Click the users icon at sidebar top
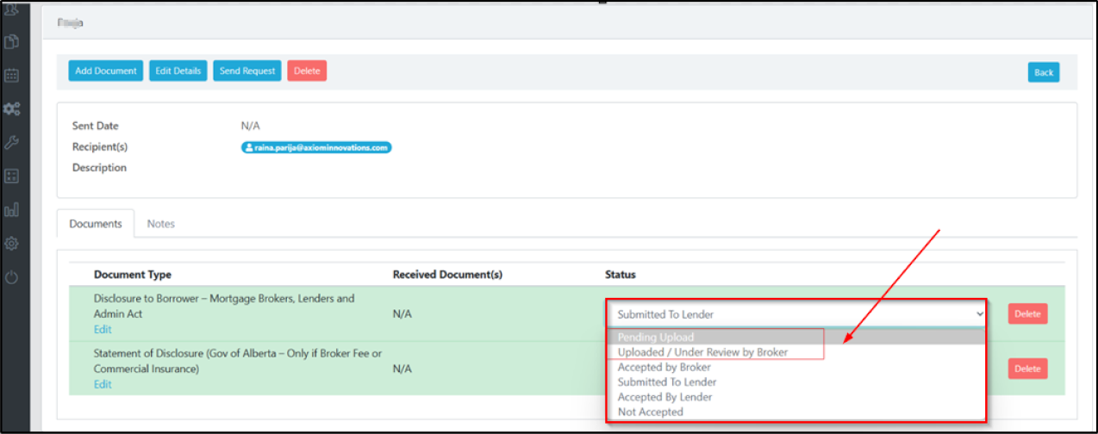This screenshot has height=434, width=1098. point(12,9)
